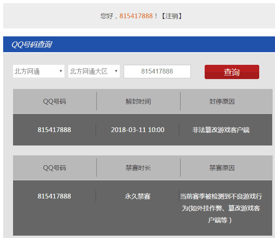The width and height of the screenshot is (275, 238).
Task: Click 815417888 in the 永久禁赛 row
Action: click(55, 196)
